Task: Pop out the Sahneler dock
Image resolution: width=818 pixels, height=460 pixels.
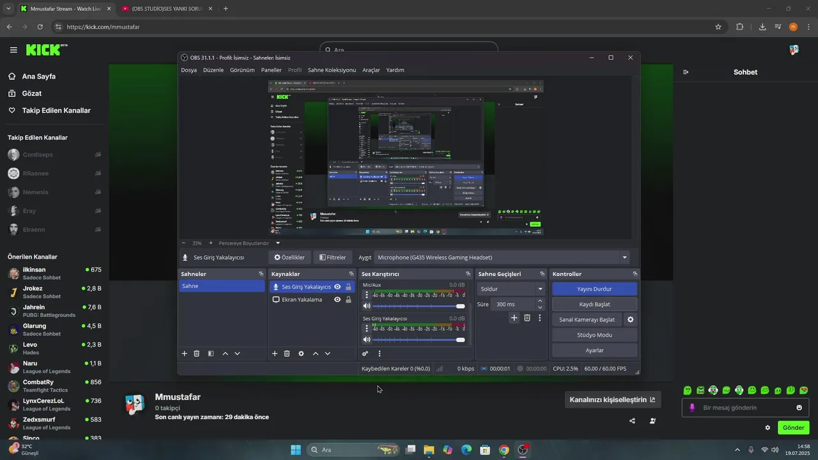Action: pyautogui.click(x=261, y=274)
